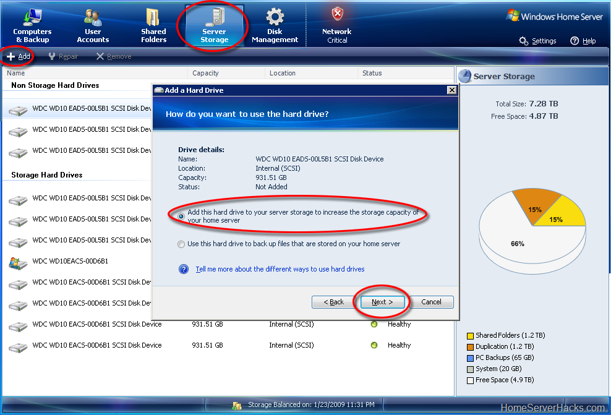
Task: Select 'WDC WD10EACS-00D6B1' system drive row
Action: pyautogui.click(x=78, y=262)
